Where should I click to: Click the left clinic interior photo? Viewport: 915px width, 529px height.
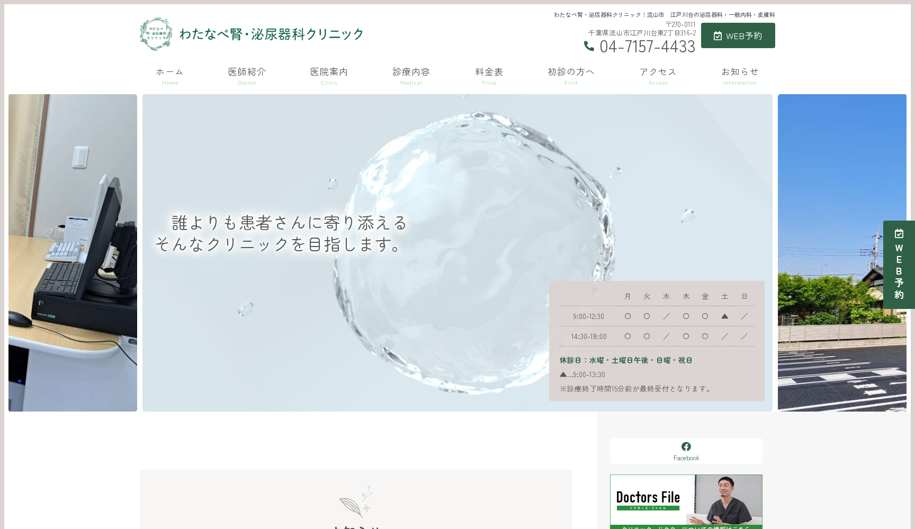pyautogui.click(x=72, y=253)
